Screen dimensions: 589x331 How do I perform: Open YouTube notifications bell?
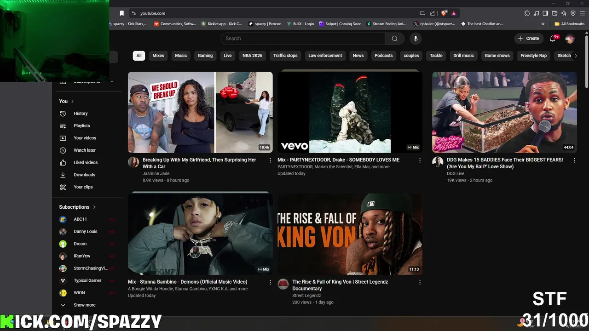tap(553, 39)
